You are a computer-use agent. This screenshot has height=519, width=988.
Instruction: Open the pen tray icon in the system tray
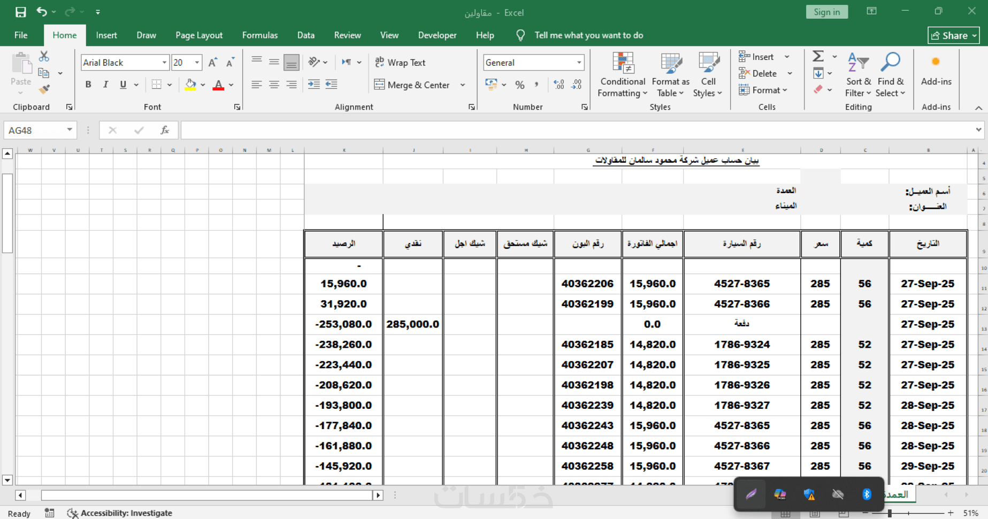(x=752, y=494)
